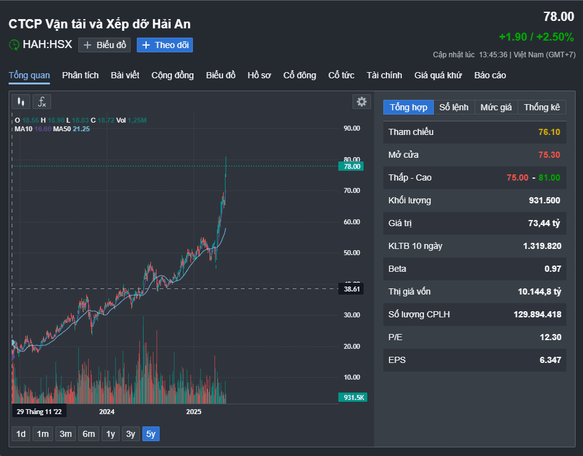Screen dimensions: 583x456
Task: Click the P/E value 12.30
Action: (x=550, y=338)
